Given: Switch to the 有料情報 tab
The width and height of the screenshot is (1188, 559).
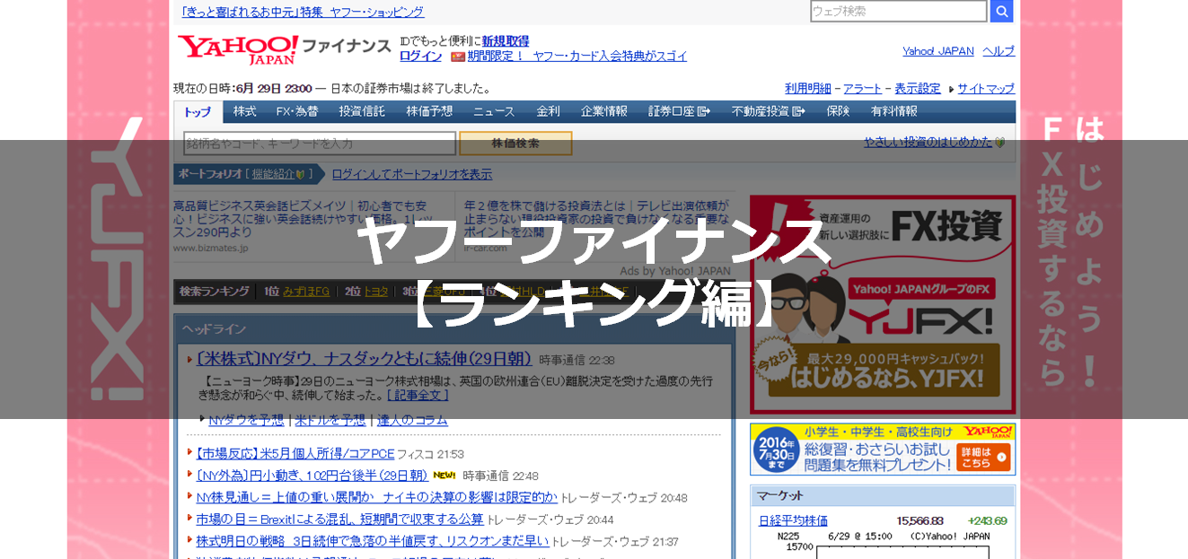Looking at the screenshot, I should (894, 111).
